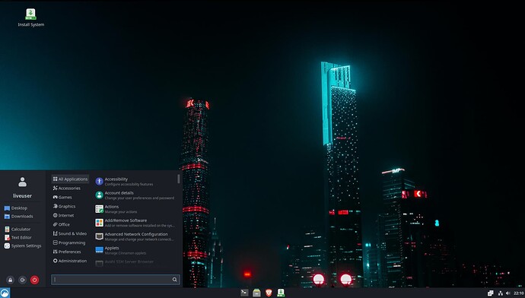Open the clock showing 22:19
The width and height of the screenshot is (525, 298).
click(518, 293)
